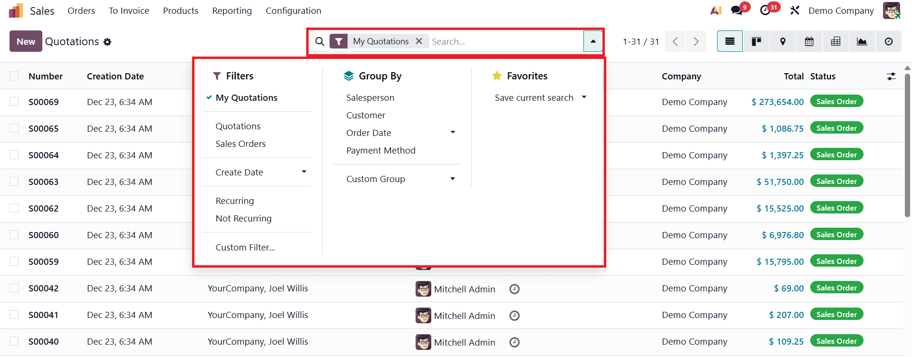Sort by Creation Date column header
This screenshot has width=912, height=357.
pyautogui.click(x=116, y=76)
